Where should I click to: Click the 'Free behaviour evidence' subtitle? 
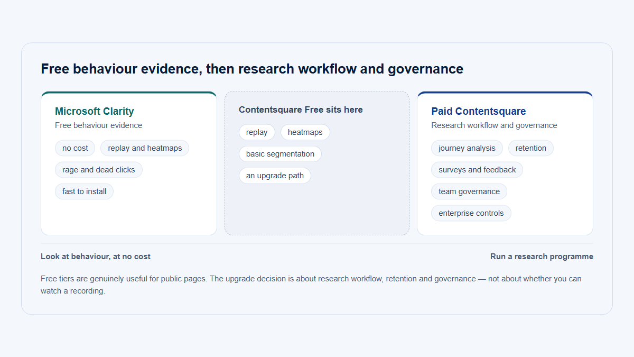[98, 125]
